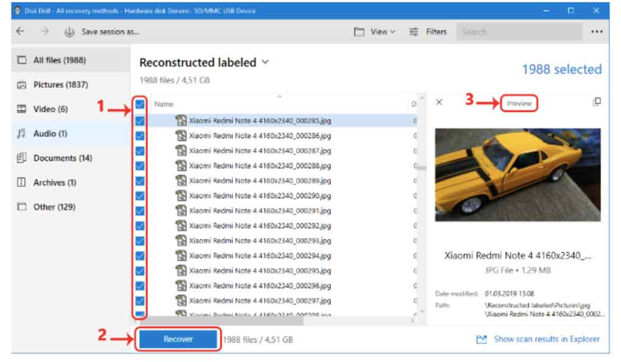Click file icon of image 000290.jpg
Viewport: 621px width, 362px height.
[x=181, y=196]
